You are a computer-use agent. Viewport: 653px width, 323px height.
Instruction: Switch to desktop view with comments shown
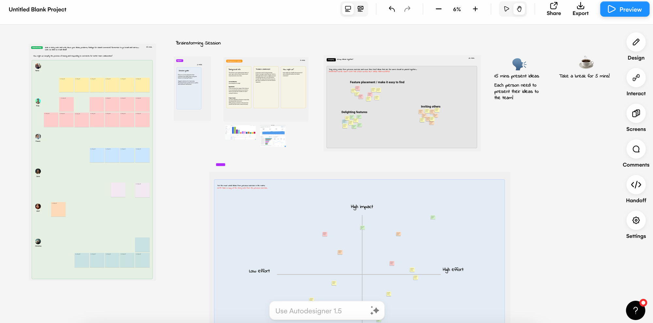[x=348, y=9]
